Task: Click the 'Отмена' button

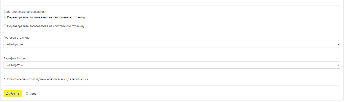Action: tap(31, 94)
